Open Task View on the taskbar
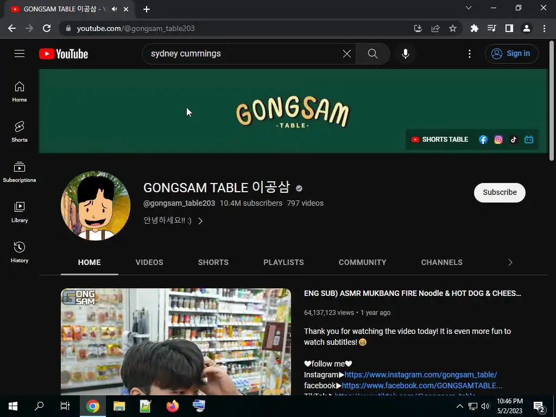Screen dimensions: 556x417 click(65, 406)
